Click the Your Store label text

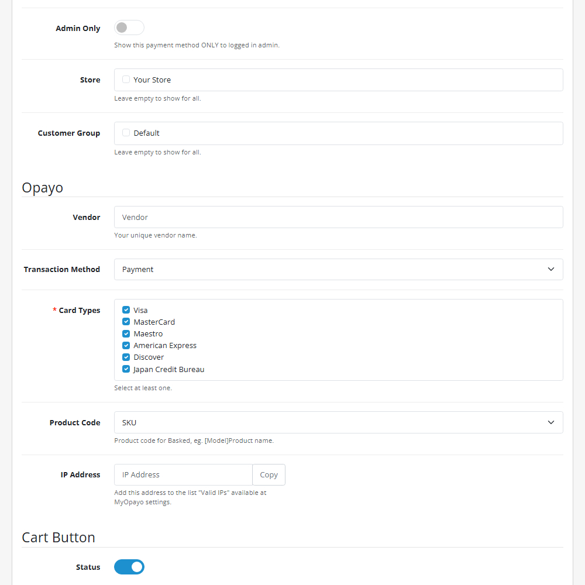[x=152, y=80]
